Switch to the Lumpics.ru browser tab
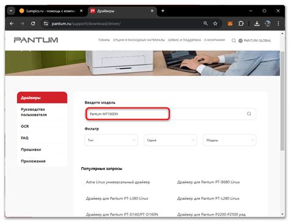The height and width of the screenshot is (222, 290). (51, 11)
